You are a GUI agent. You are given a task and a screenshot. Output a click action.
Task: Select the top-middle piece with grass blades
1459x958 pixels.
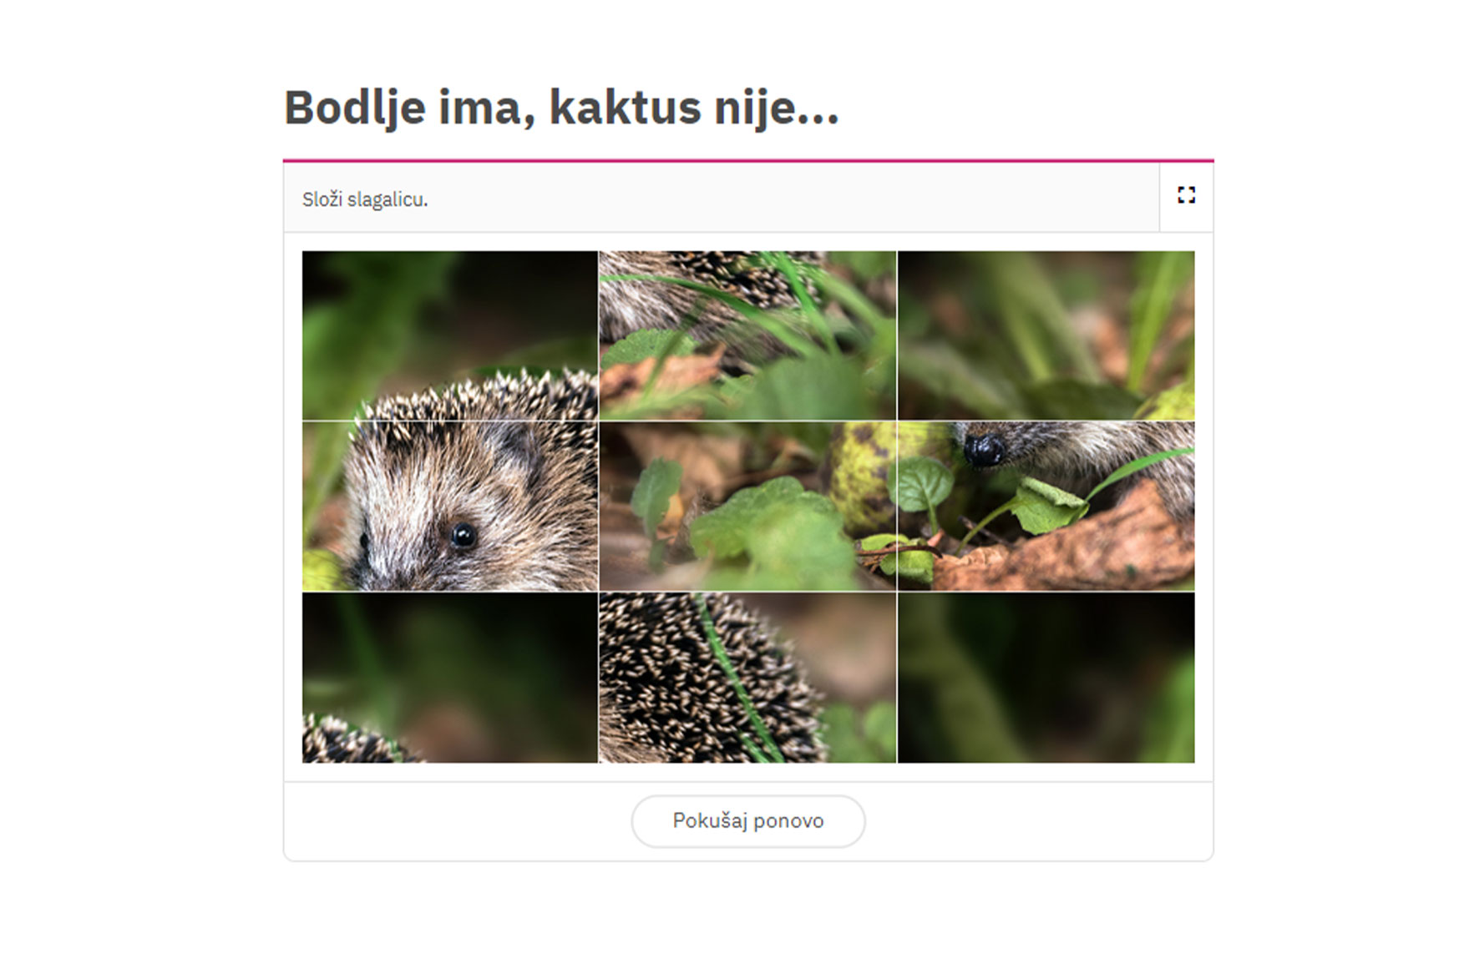tap(747, 335)
